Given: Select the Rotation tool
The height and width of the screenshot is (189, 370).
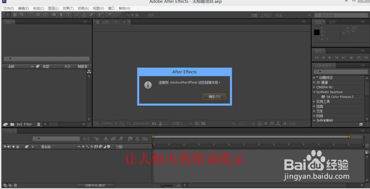Looking at the screenshot, I should (31, 15).
